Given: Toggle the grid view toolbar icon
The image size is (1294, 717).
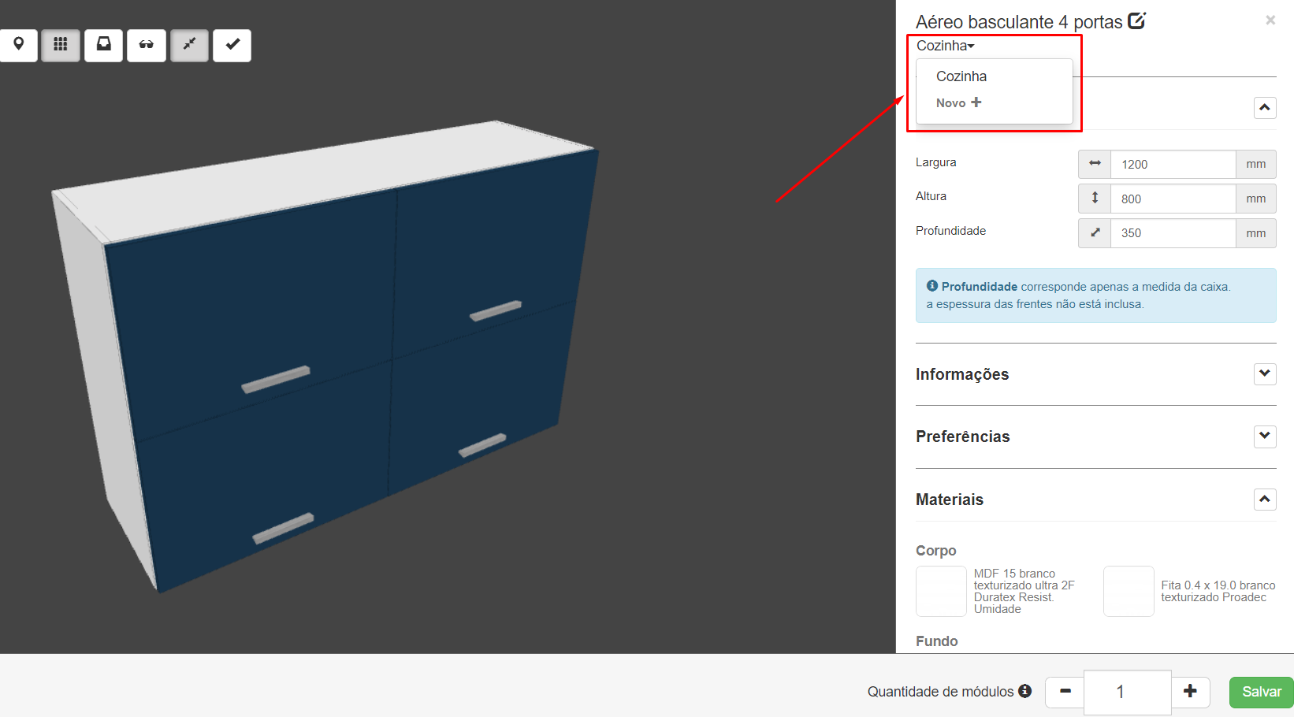Looking at the screenshot, I should point(61,45).
